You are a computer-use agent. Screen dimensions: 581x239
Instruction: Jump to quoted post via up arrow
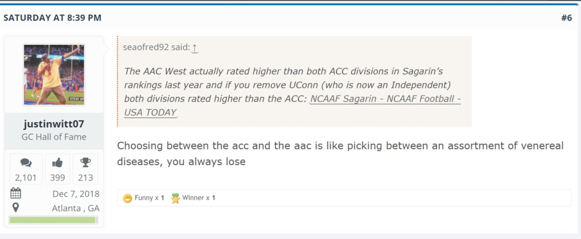(194, 48)
